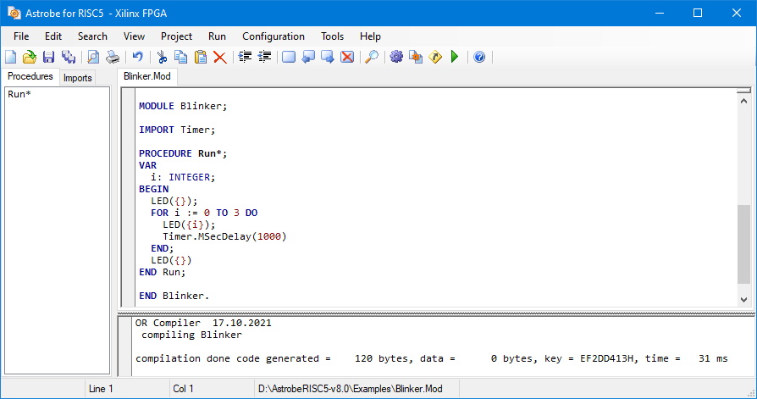Open find with the magnifying glass icon
757x399 pixels.
coord(371,57)
